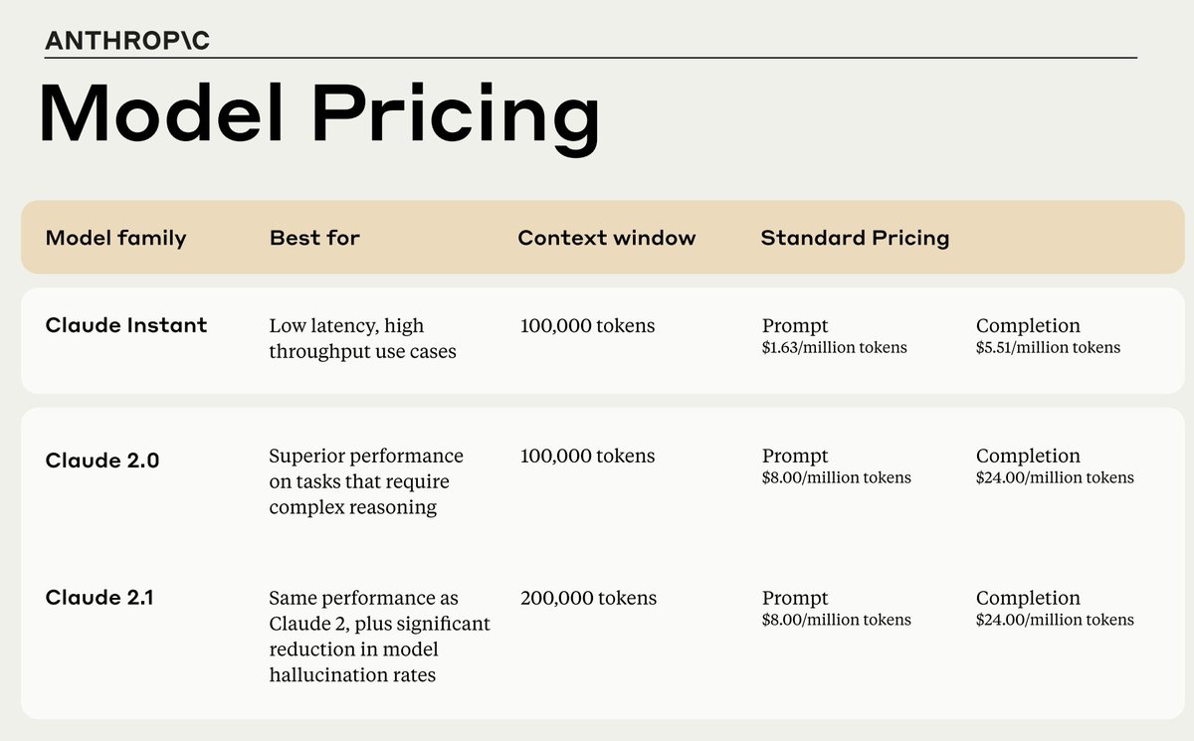This screenshot has width=1194, height=741.
Task: Click Claude Instant's low latency description
Action: tap(362, 338)
